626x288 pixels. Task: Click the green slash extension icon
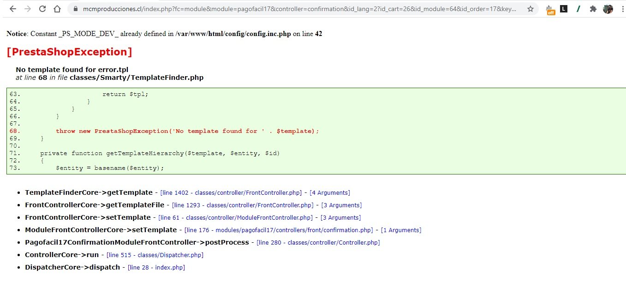click(x=578, y=9)
